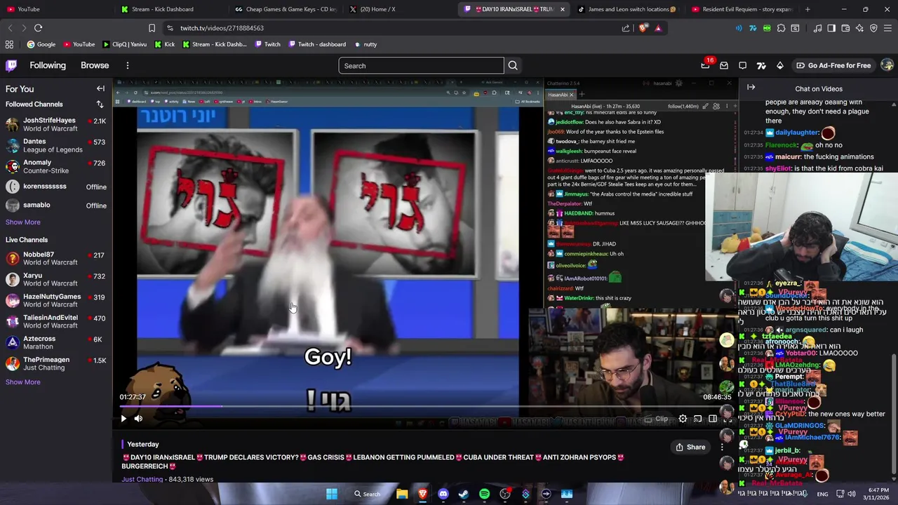Close the DAY10 IRANxISRAEL tab
Screen dimensions: 898x505
562,9
